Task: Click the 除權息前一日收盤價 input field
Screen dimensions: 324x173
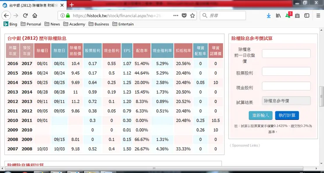Action: [x=286, y=54]
